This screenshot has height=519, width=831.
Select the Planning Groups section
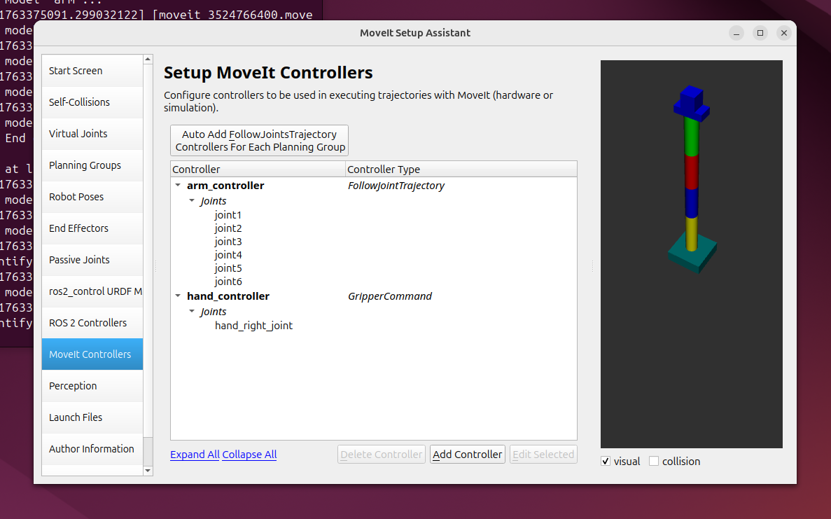[92, 165]
